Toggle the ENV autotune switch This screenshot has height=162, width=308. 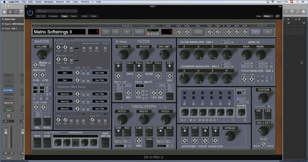(195, 132)
